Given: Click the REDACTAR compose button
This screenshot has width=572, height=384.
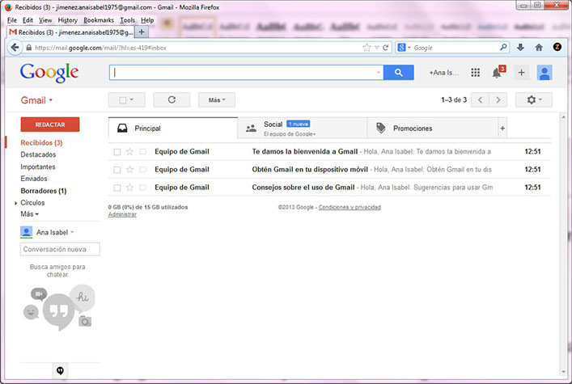Looking at the screenshot, I should pyautogui.click(x=50, y=124).
